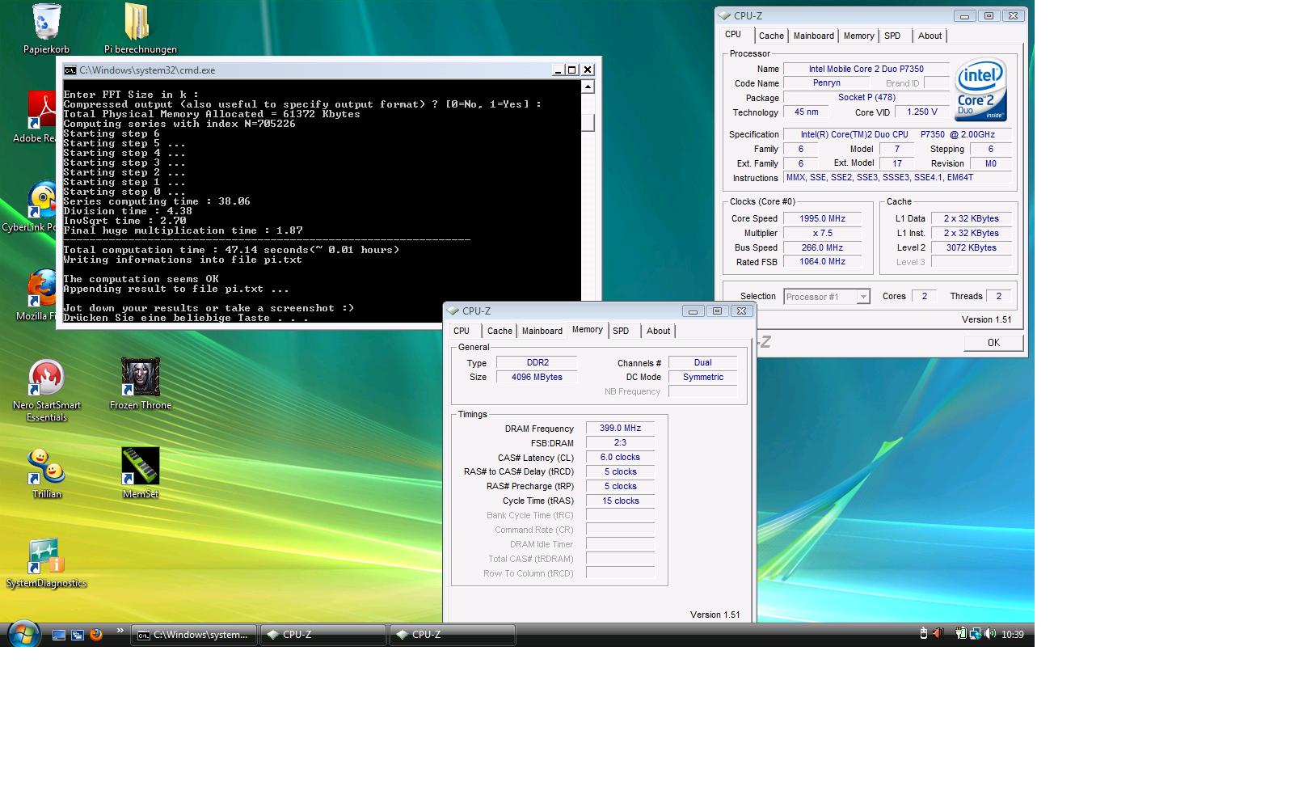Open About tab in CPU-Z processor window
The image size is (1290, 807).
pyautogui.click(x=930, y=36)
